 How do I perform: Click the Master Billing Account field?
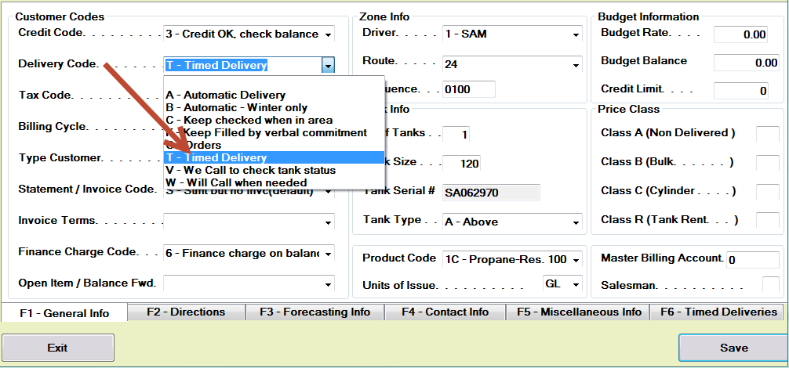[754, 259]
